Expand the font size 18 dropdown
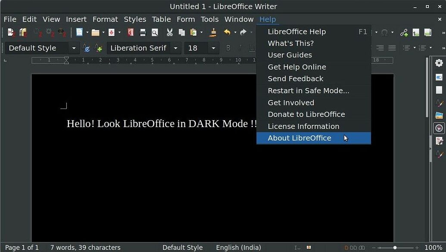This screenshot has width=446, height=252. coord(213,48)
